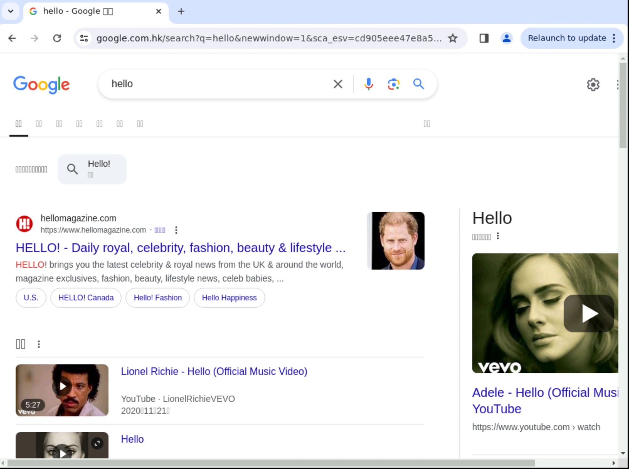629x469 pixels.
Task: Open search settings via the gear icon
Action: 593,84
